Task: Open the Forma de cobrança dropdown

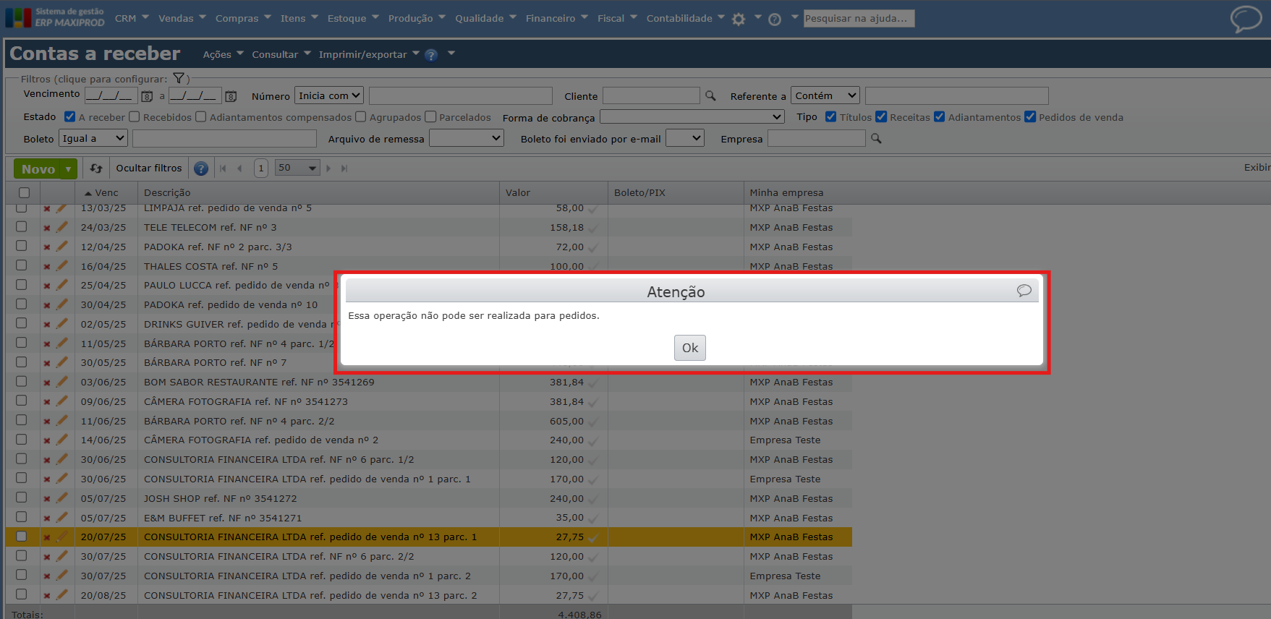Action: click(692, 116)
